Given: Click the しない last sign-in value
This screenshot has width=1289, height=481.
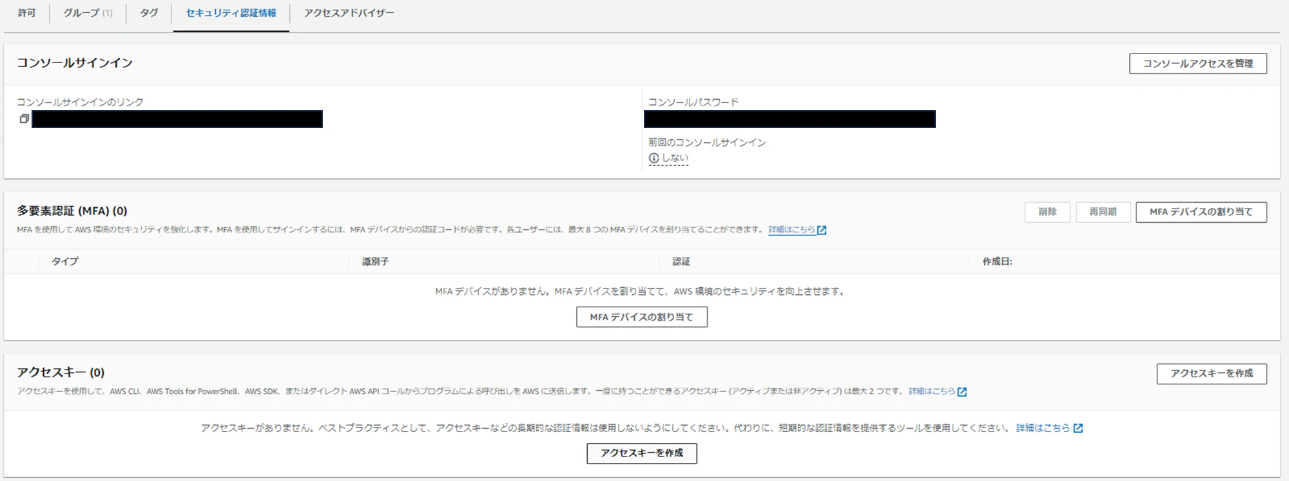Looking at the screenshot, I should (675, 158).
